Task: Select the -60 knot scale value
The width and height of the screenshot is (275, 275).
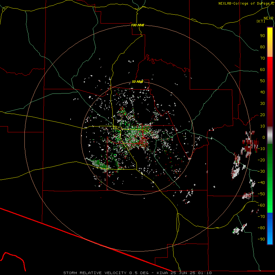Action: click(261, 205)
